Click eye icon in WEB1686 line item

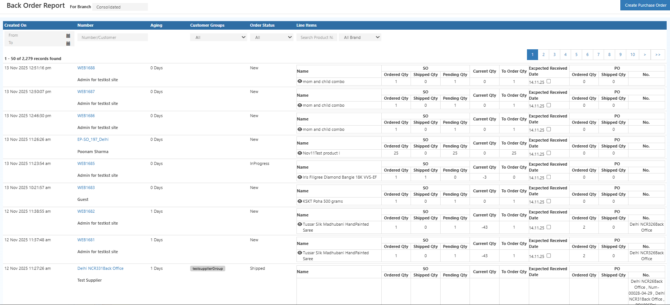coord(300,129)
